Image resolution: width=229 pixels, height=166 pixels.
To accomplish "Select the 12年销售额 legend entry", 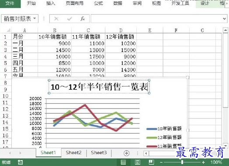I will [164, 137].
